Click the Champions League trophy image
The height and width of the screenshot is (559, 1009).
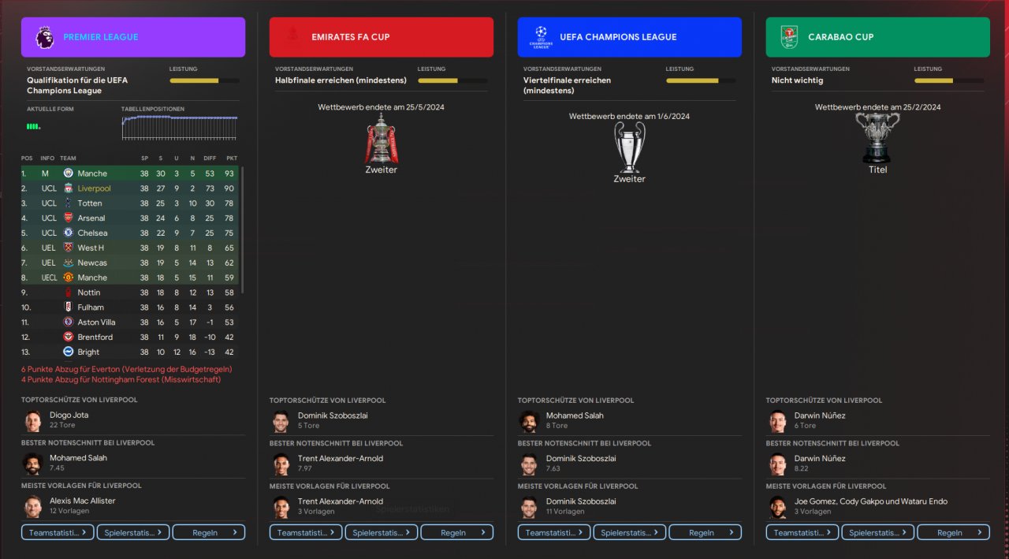pos(629,147)
